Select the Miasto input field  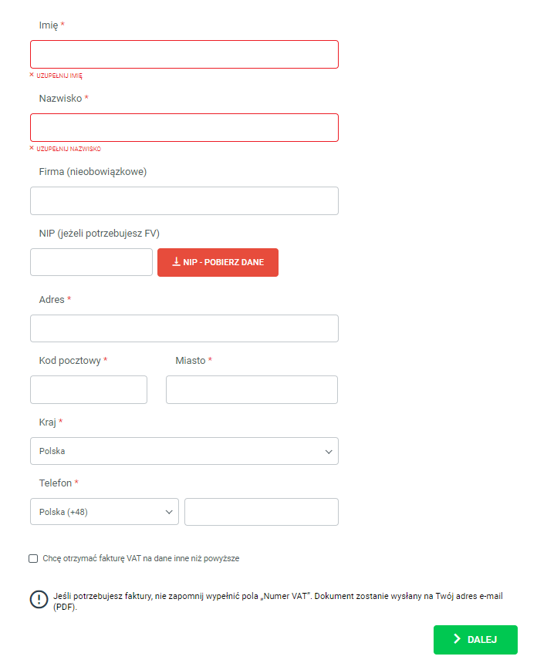point(252,390)
